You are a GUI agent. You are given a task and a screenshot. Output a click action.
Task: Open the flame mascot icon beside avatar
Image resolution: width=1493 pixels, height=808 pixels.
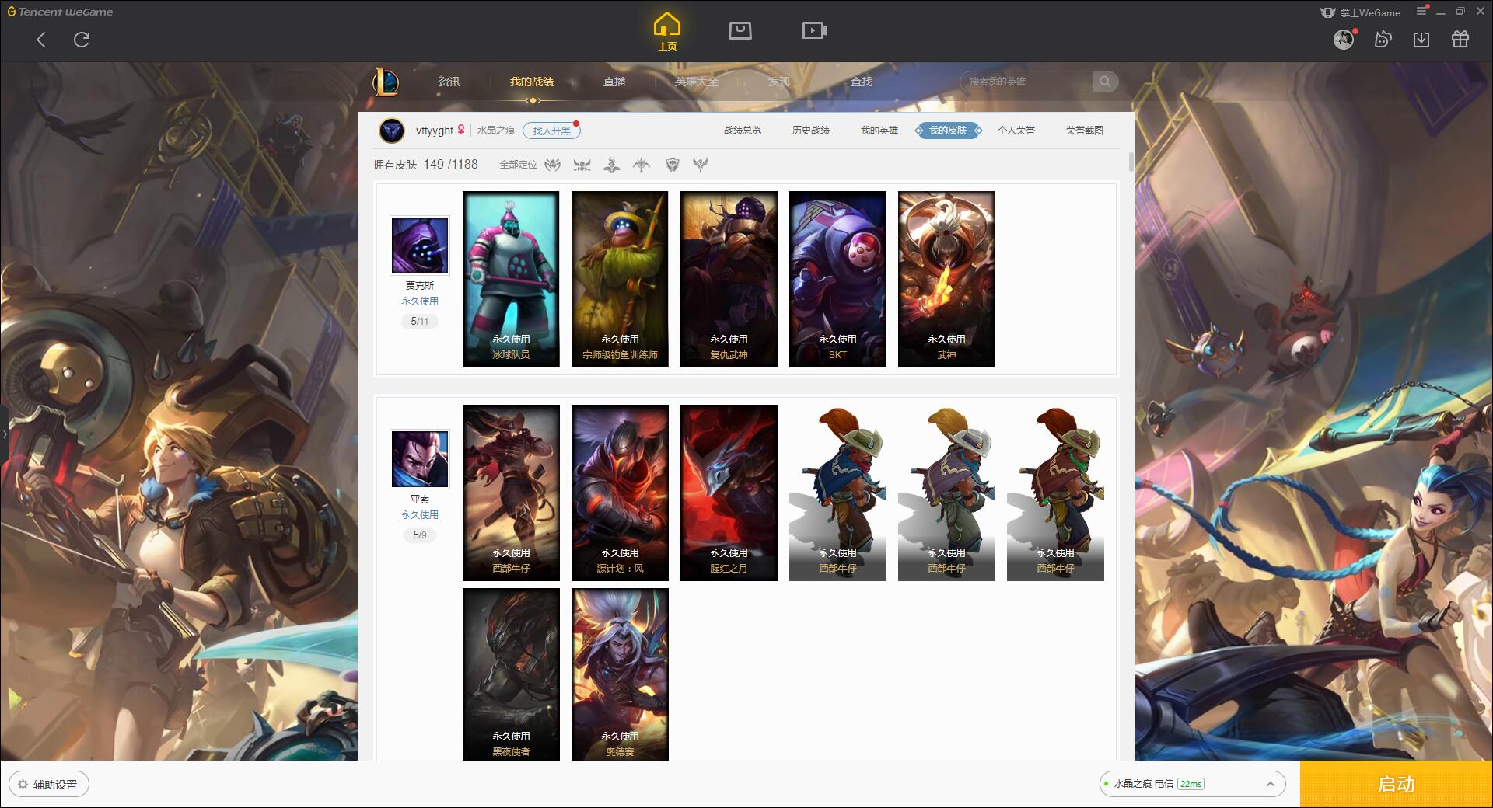click(1383, 39)
